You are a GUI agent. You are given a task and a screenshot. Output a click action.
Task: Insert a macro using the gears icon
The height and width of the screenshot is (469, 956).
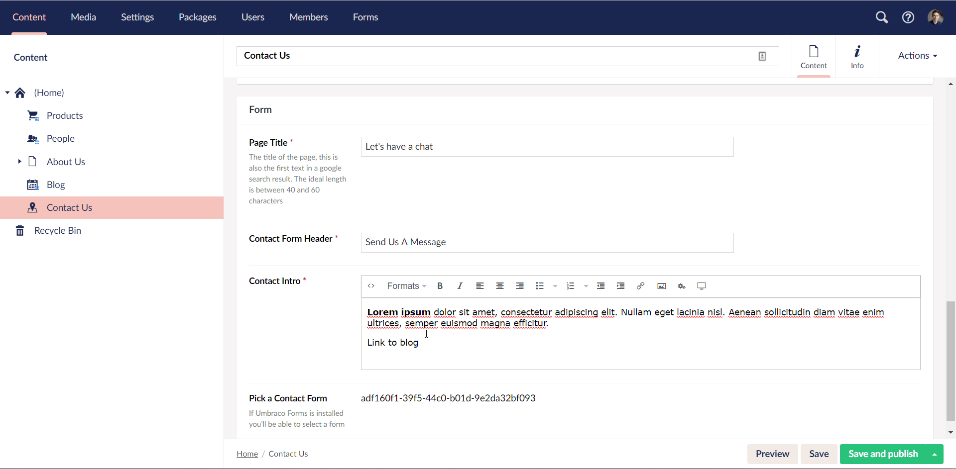(x=682, y=286)
